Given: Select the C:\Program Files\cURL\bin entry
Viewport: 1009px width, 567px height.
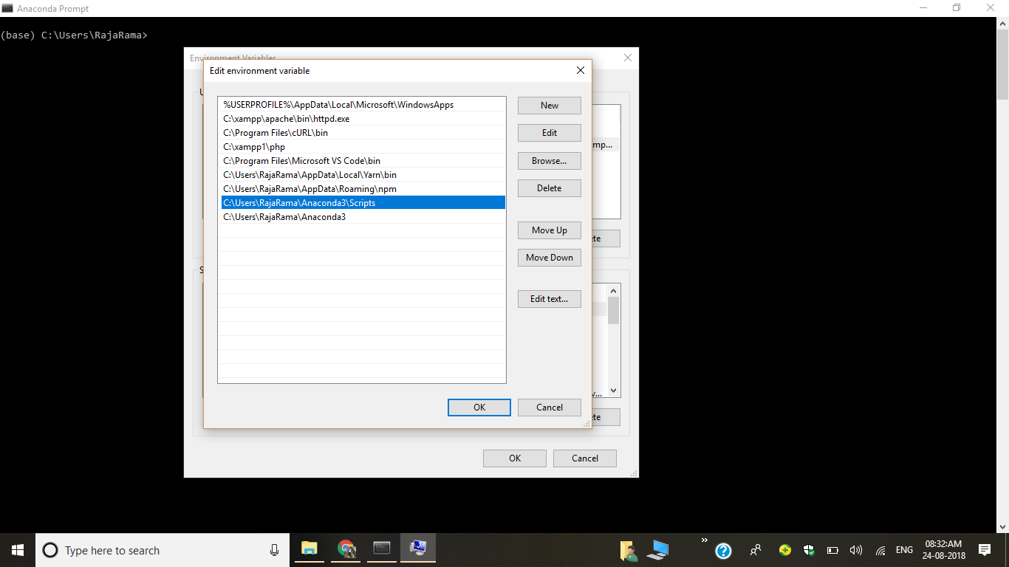Looking at the screenshot, I should [362, 133].
